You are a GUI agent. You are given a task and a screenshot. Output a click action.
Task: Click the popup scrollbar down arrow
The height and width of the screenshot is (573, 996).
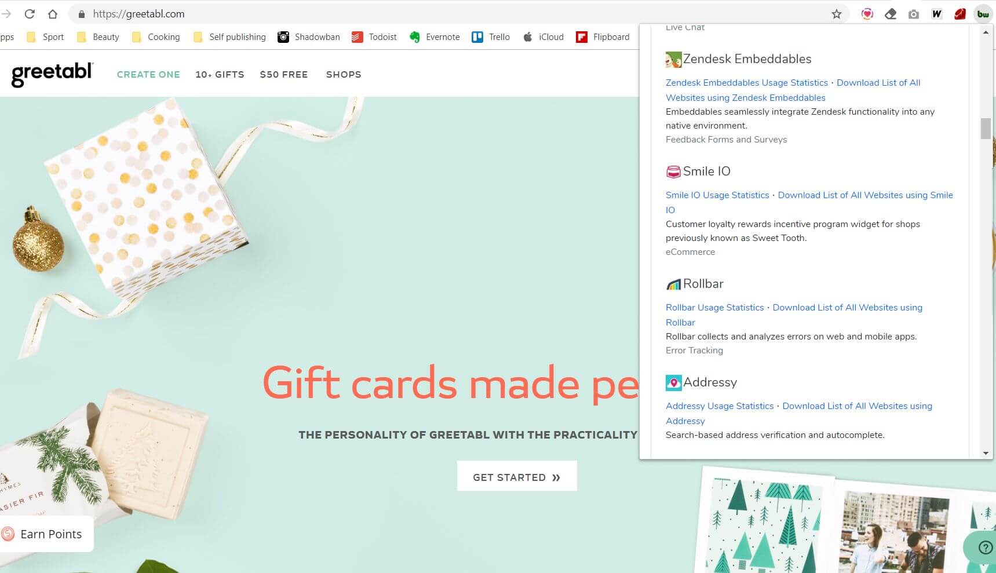point(986,453)
